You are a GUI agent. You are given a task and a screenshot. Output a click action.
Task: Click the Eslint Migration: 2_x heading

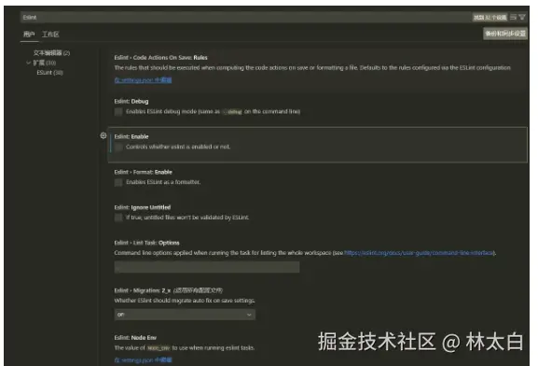143,290
